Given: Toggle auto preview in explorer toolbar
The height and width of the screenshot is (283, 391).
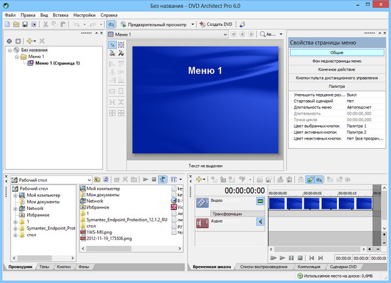Looking at the screenshot, I should pyautogui.click(x=162, y=179).
